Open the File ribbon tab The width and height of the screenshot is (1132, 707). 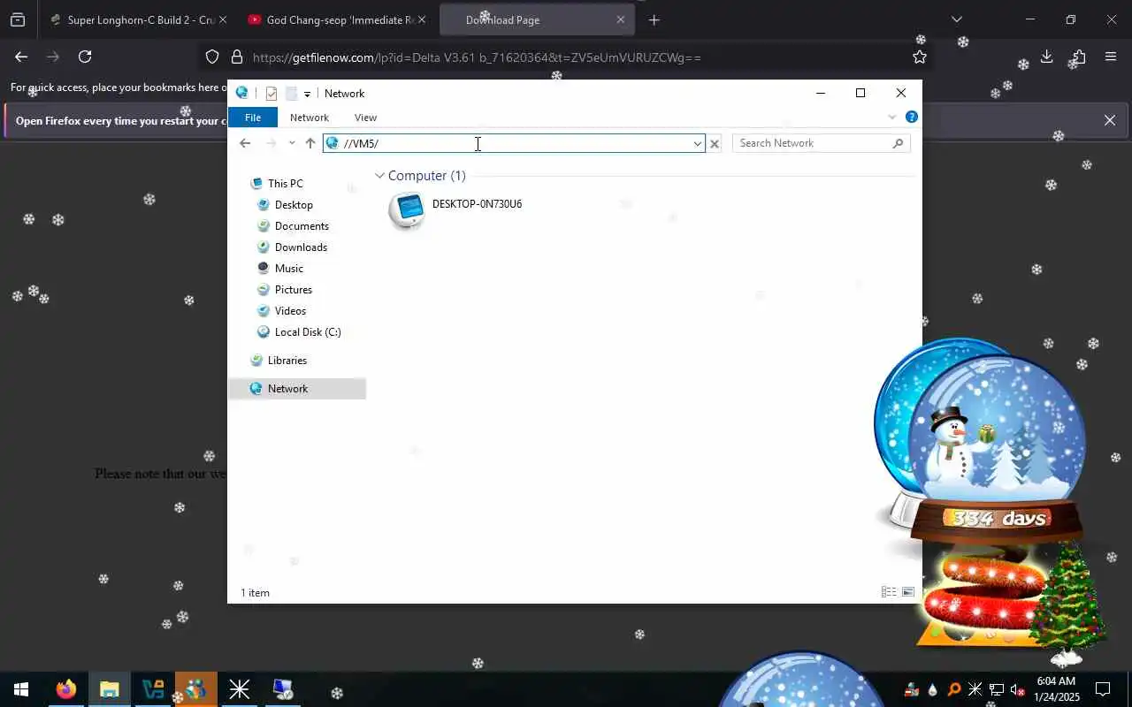(253, 118)
